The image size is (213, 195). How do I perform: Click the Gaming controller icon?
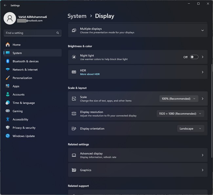(x=8, y=111)
